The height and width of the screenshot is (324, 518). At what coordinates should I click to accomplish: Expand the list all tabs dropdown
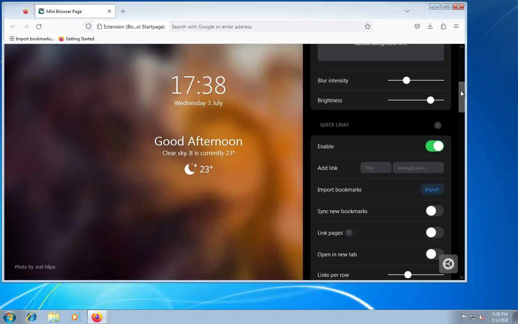tap(407, 11)
